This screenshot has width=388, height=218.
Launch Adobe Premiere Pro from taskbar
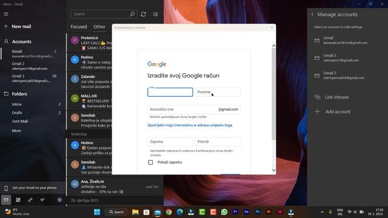[235, 212]
